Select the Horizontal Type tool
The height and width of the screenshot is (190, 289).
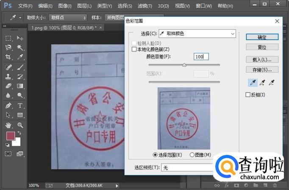pos(20,106)
